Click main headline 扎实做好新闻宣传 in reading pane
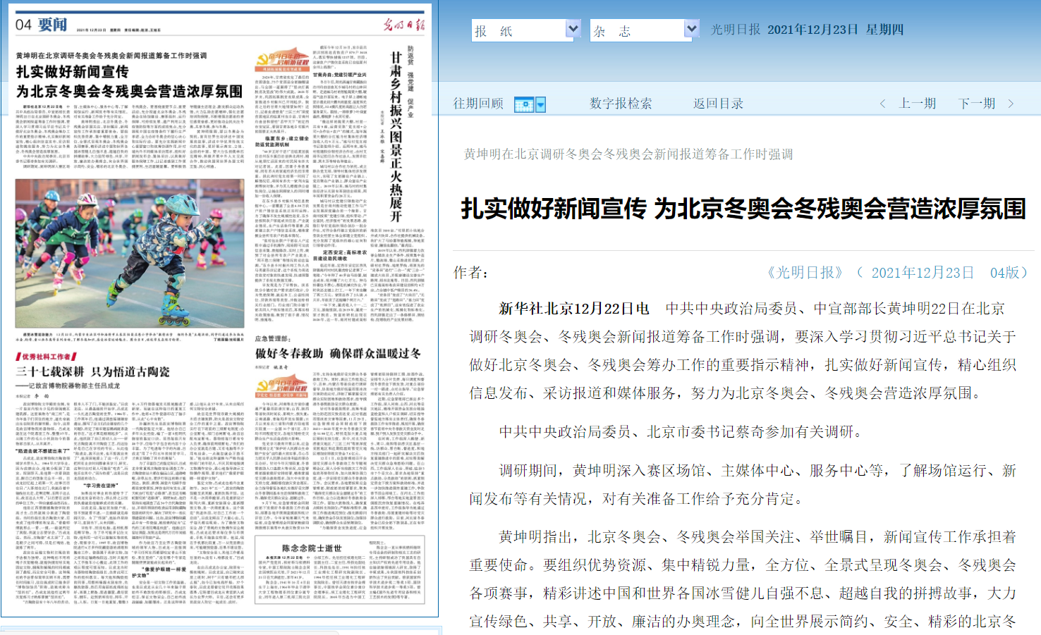The height and width of the screenshot is (635, 1041). 743,209
